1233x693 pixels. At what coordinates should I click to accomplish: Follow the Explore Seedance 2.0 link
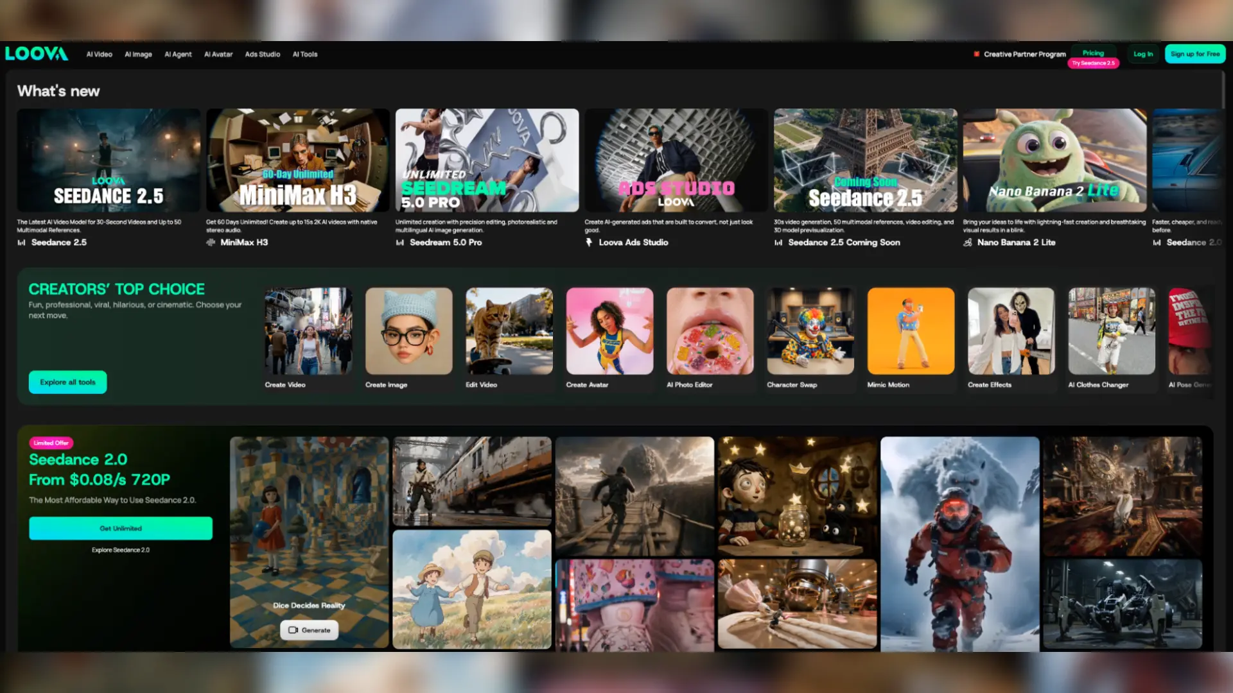(x=121, y=550)
